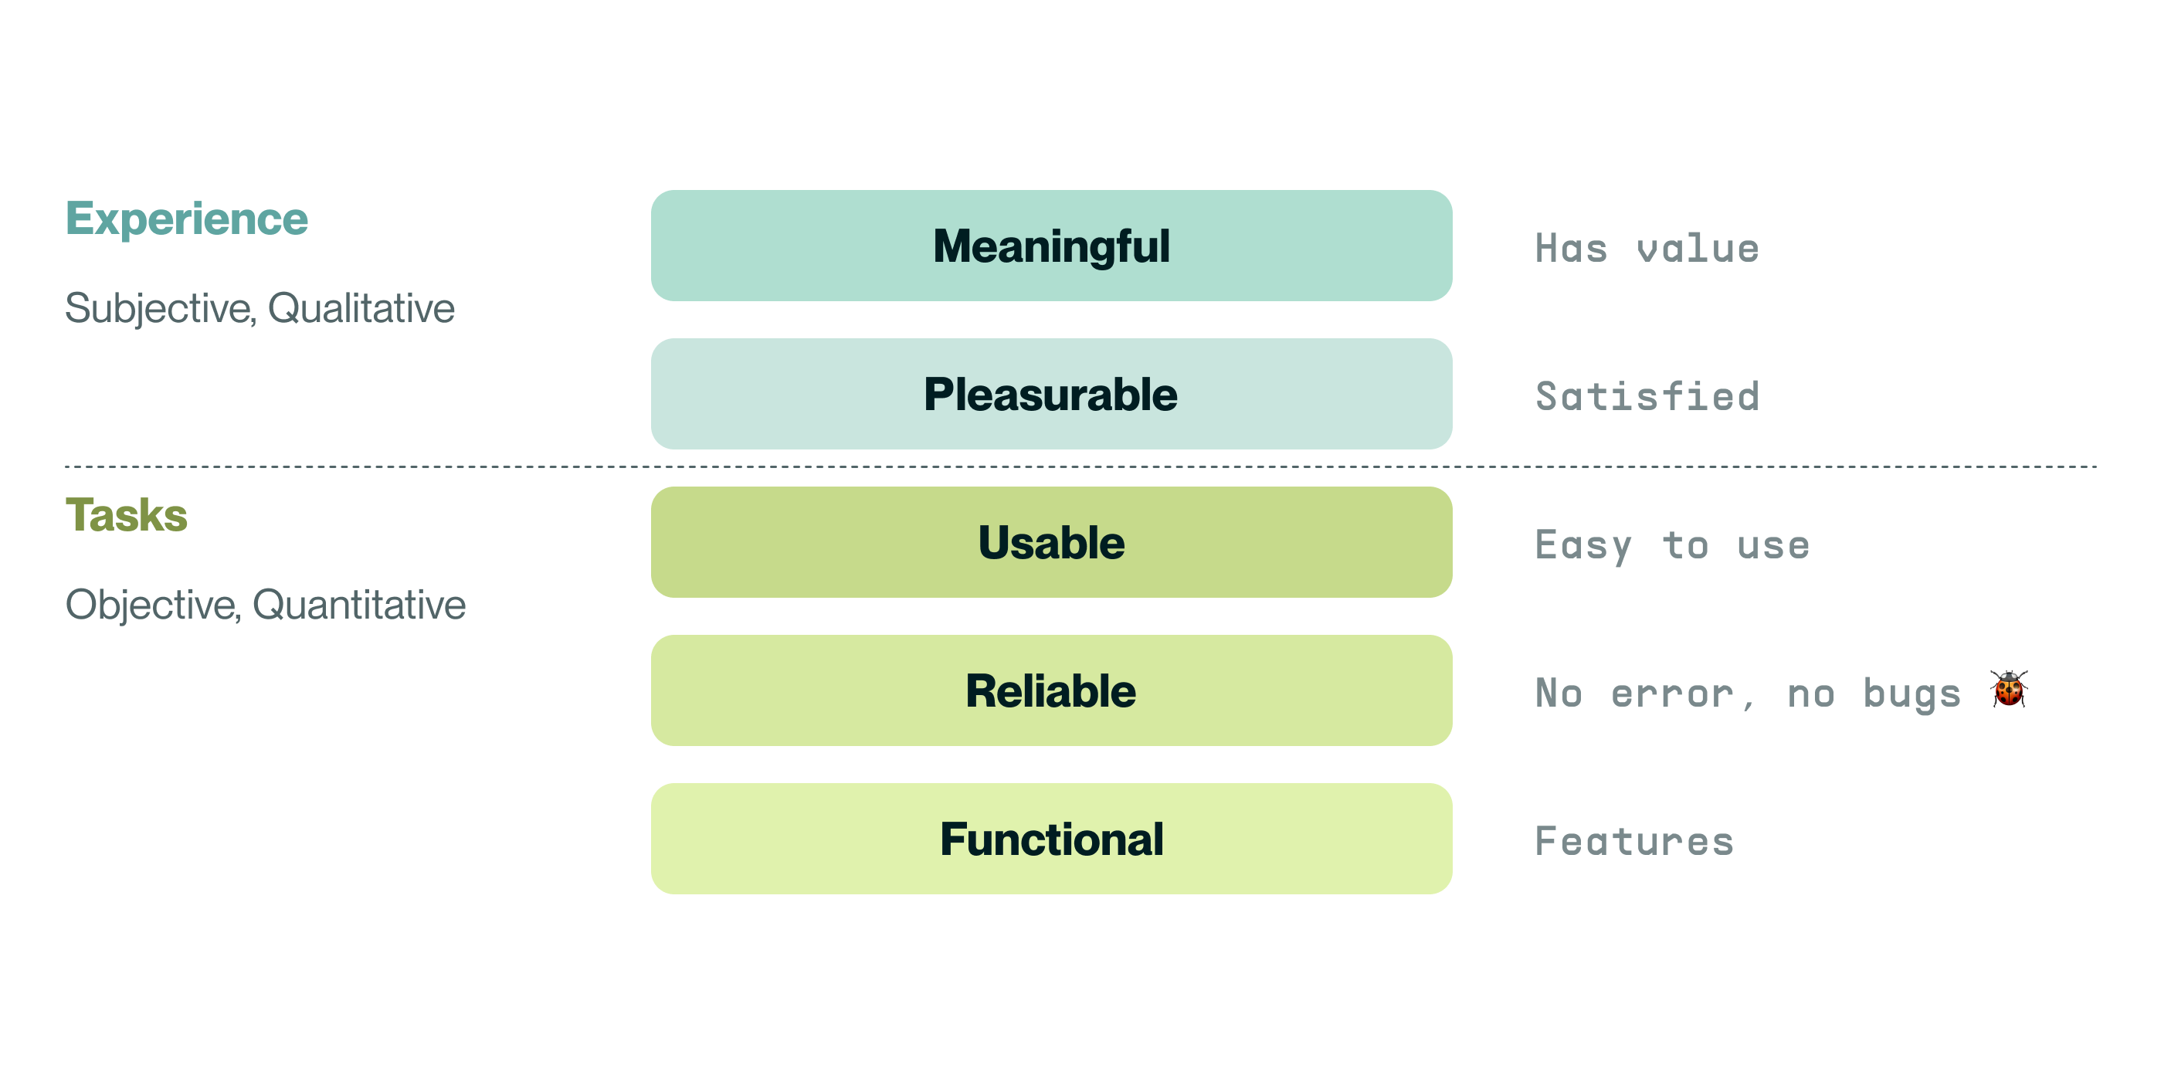Click the Satisfied label
The height and width of the screenshot is (1082, 2171).
[1647, 396]
